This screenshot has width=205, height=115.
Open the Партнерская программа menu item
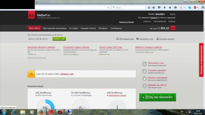tap(54, 28)
